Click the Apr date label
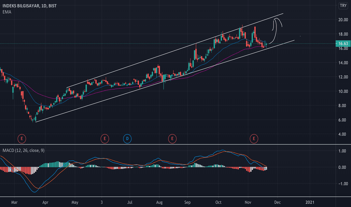The image size is (351, 207). click(x=45, y=202)
